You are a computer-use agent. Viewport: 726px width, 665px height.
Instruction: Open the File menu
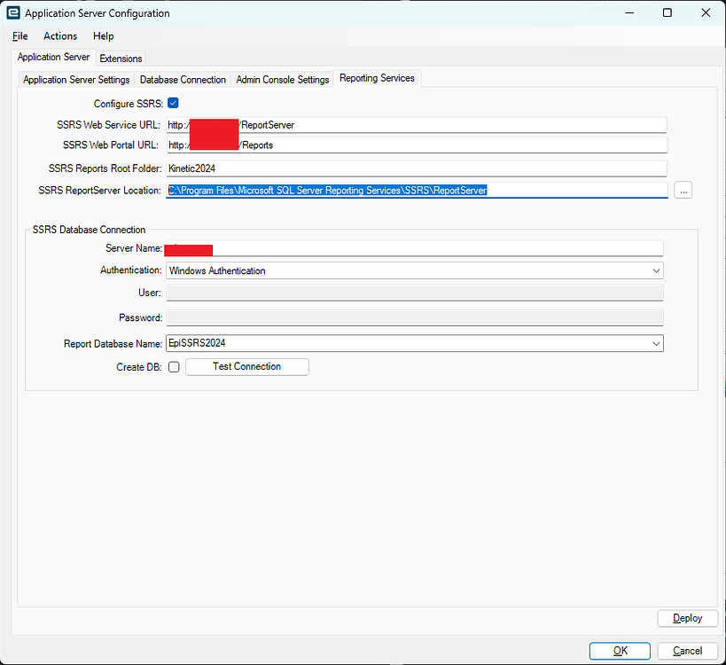tap(20, 36)
